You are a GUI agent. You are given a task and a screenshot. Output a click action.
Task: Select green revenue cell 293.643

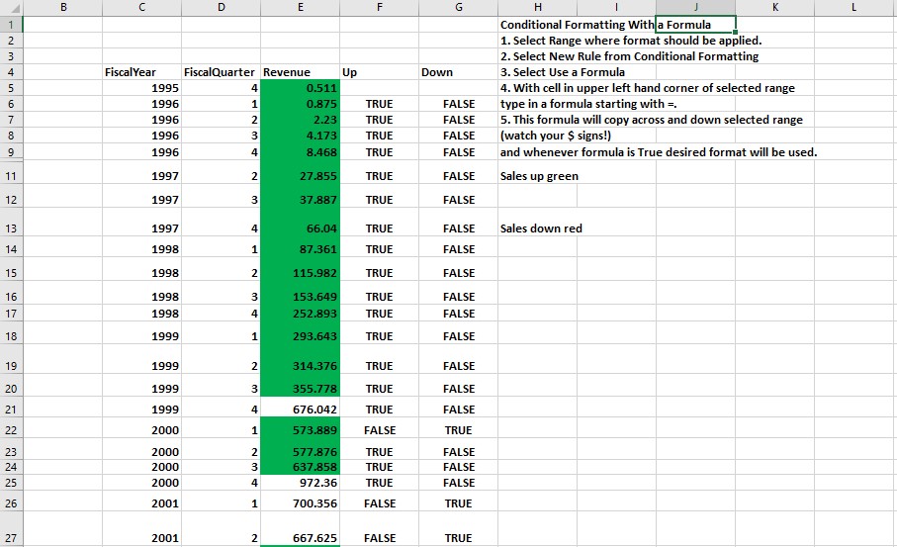300,336
